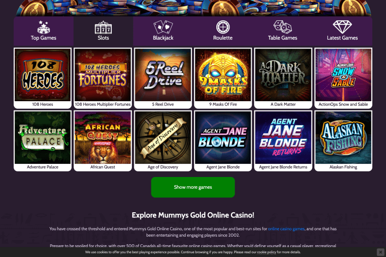Launch Adventure Palace slot game
This screenshot has height=257, width=386.
pyautogui.click(x=42, y=141)
